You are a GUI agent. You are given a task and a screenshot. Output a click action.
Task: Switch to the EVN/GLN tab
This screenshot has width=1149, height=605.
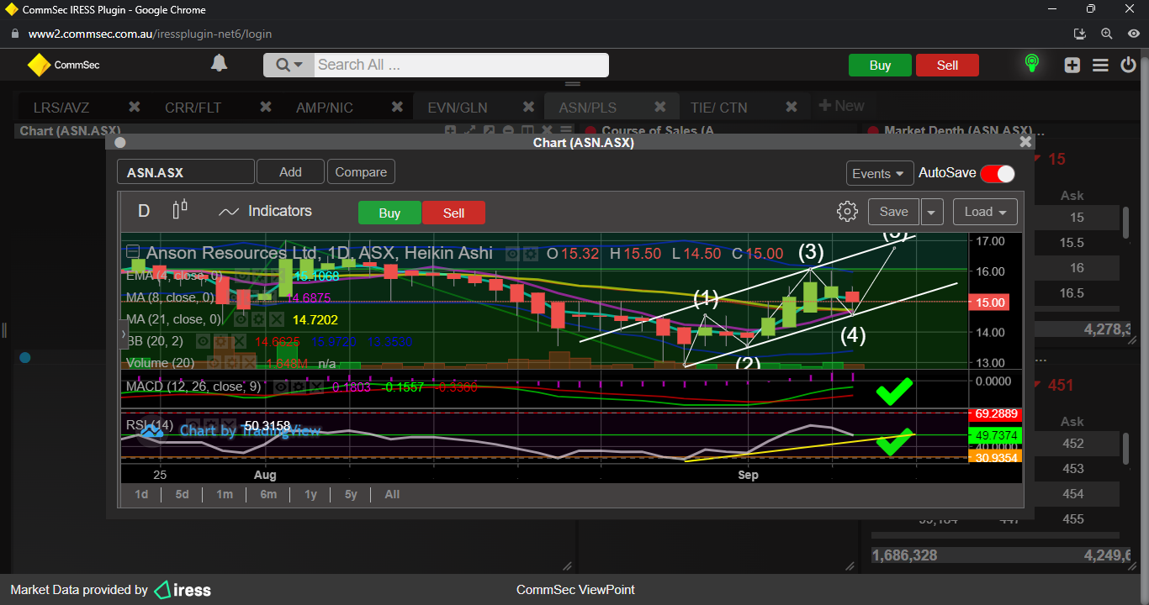tap(458, 108)
